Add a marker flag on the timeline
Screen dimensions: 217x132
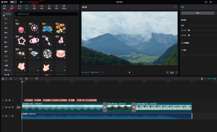[37, 79]
